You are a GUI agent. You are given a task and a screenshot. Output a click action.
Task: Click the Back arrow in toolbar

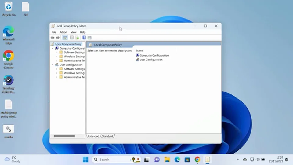pos(52,38)
